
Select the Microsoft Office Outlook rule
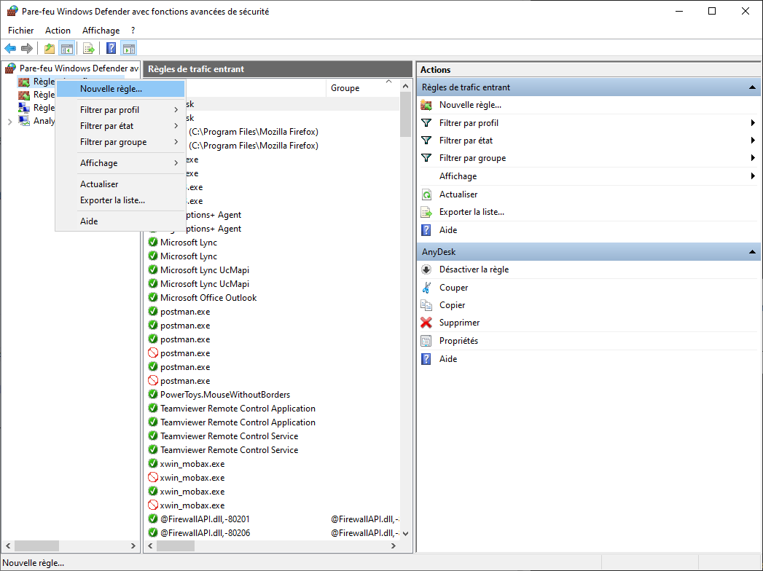(x=208, y=298)
